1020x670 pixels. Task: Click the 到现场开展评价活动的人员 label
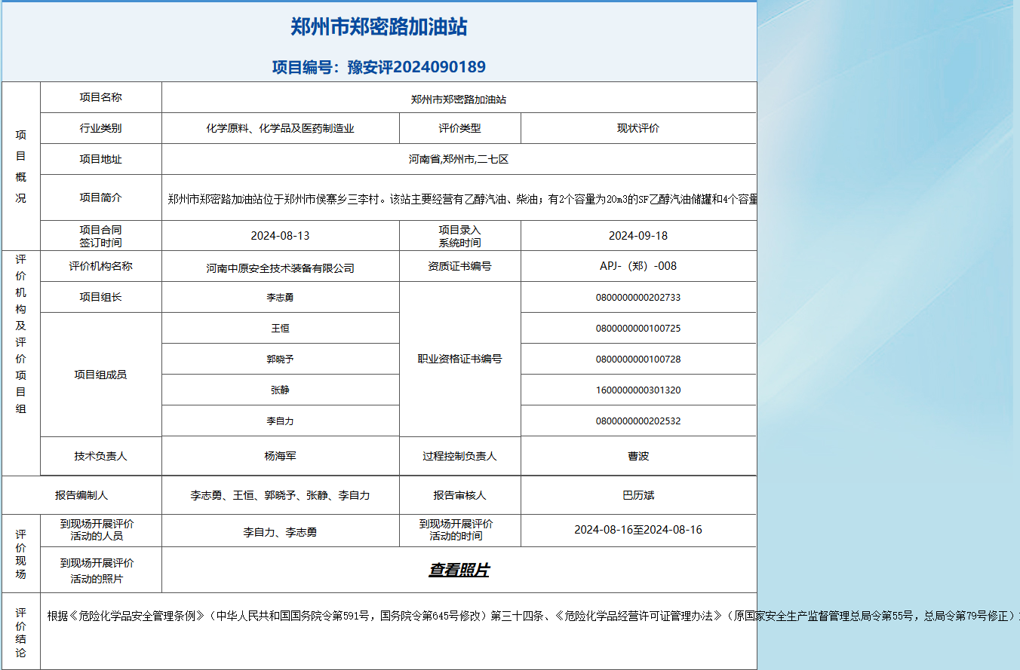(97, 530)
